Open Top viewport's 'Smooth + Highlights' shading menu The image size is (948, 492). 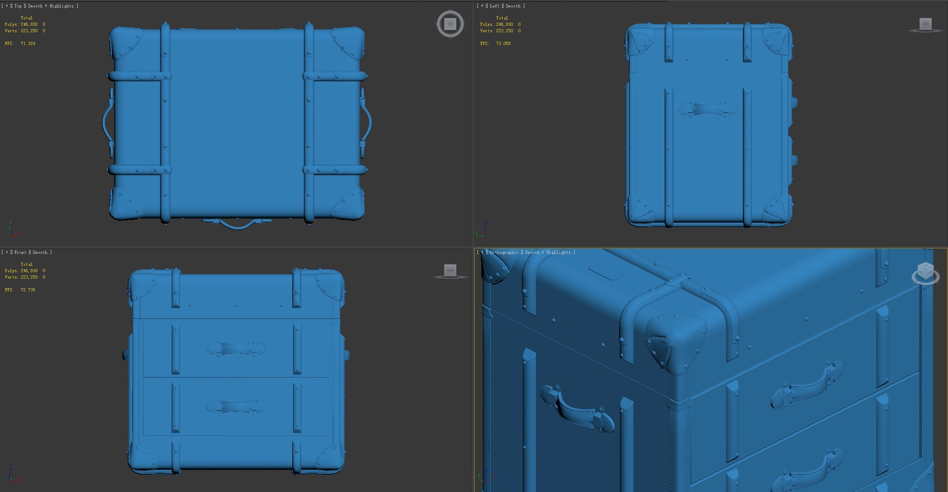[x=50, y=6]
